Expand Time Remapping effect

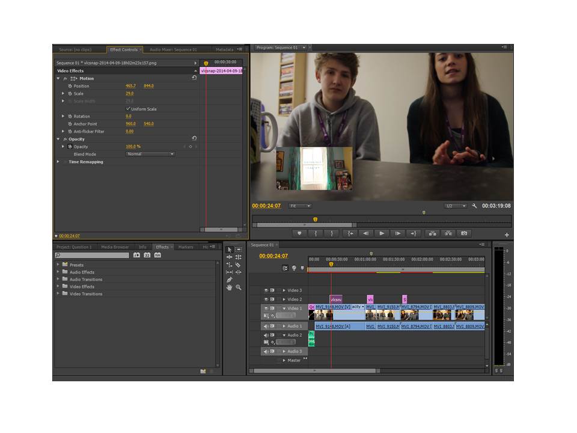coord(58,162)
